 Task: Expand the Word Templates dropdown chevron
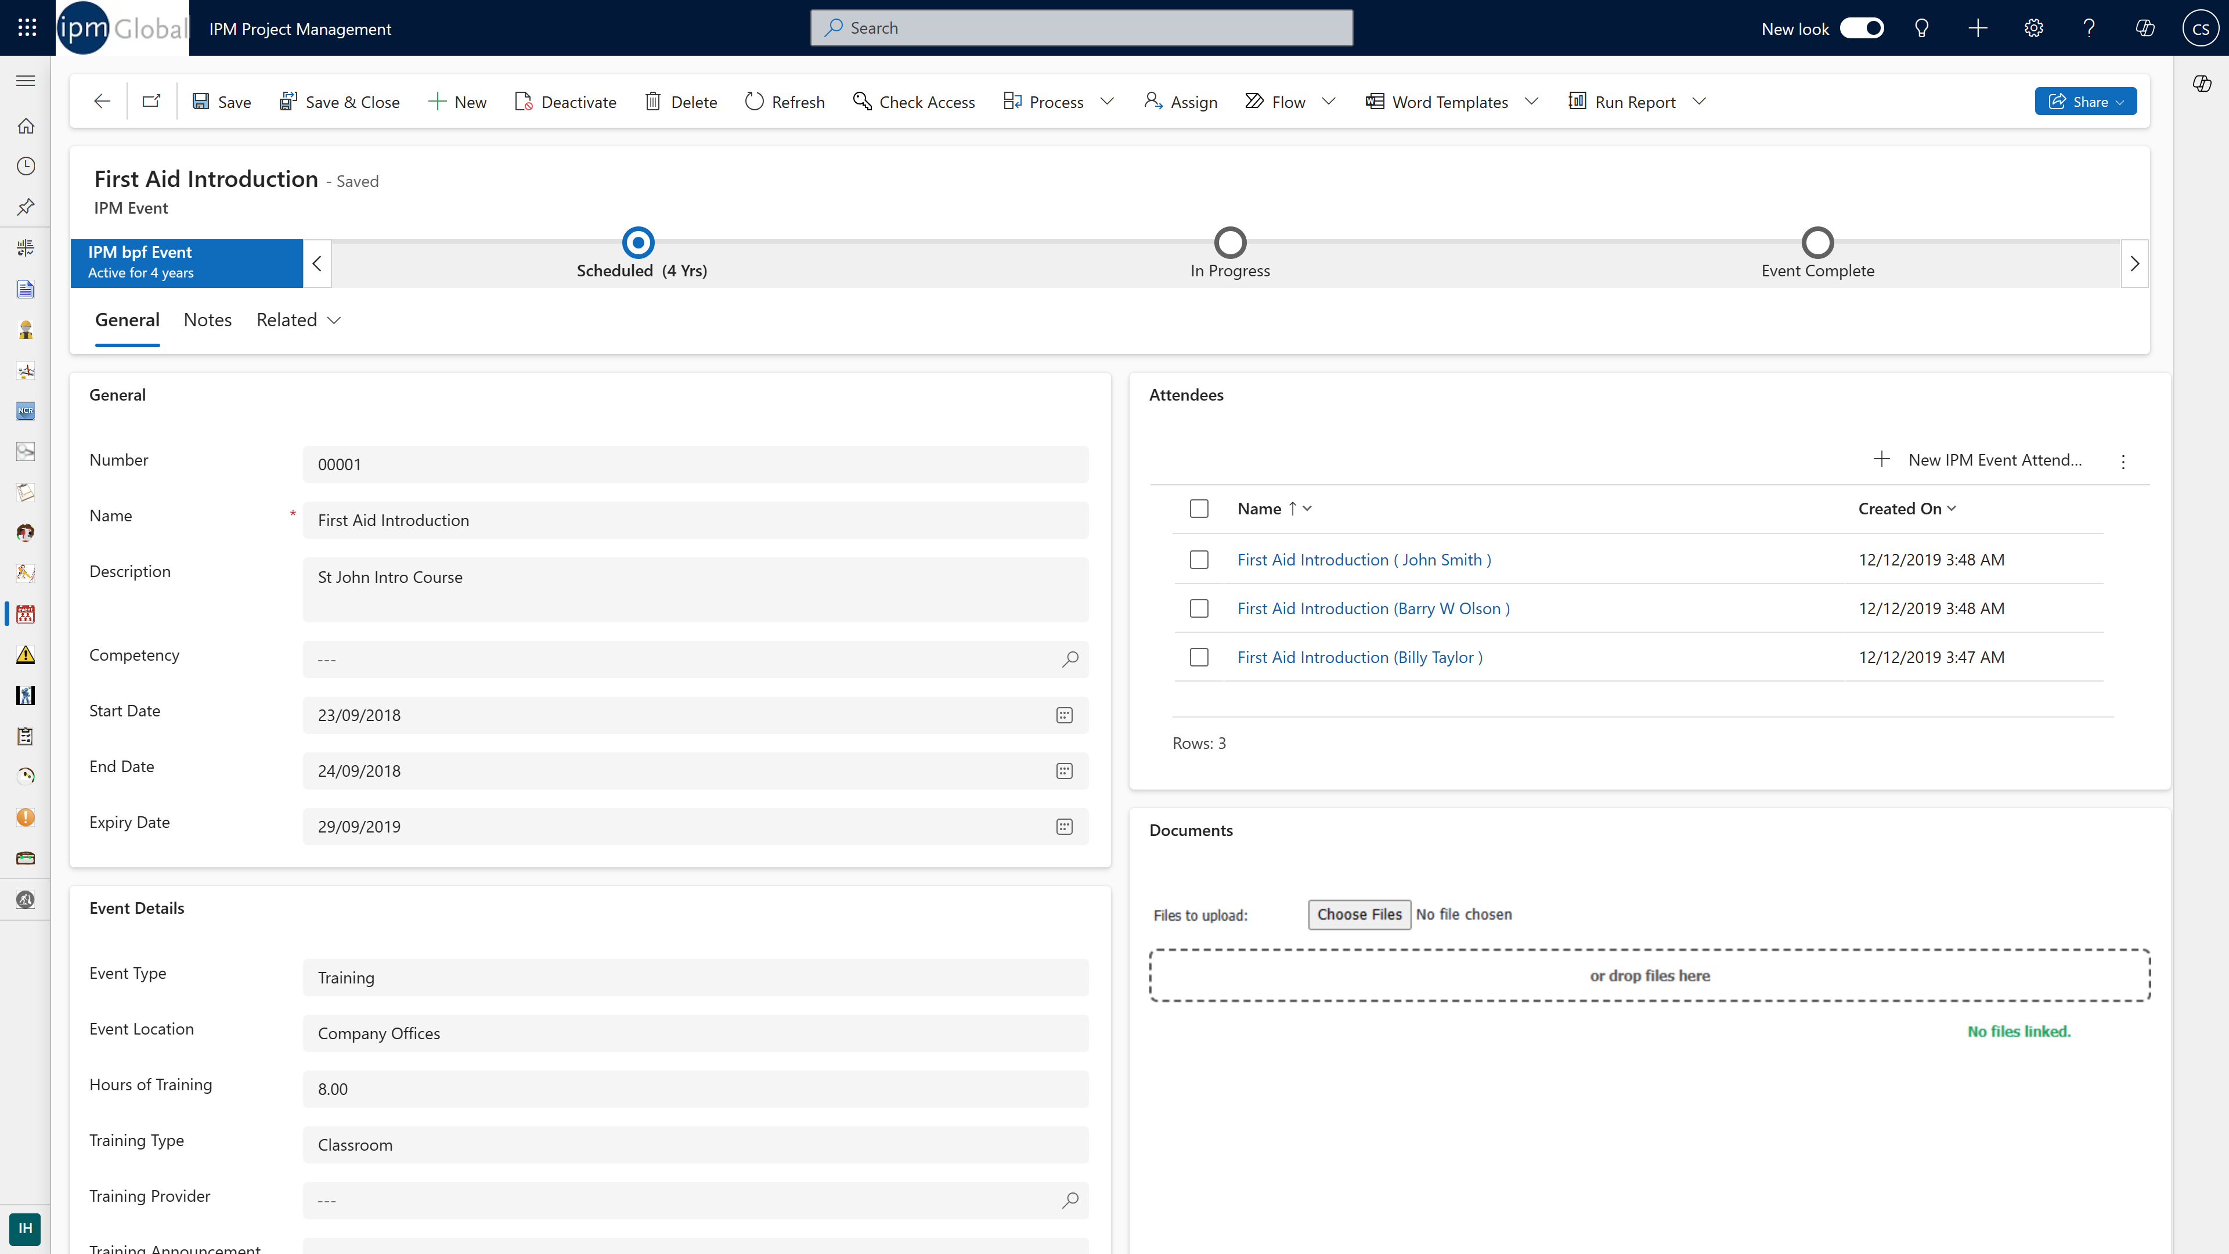1531,101
